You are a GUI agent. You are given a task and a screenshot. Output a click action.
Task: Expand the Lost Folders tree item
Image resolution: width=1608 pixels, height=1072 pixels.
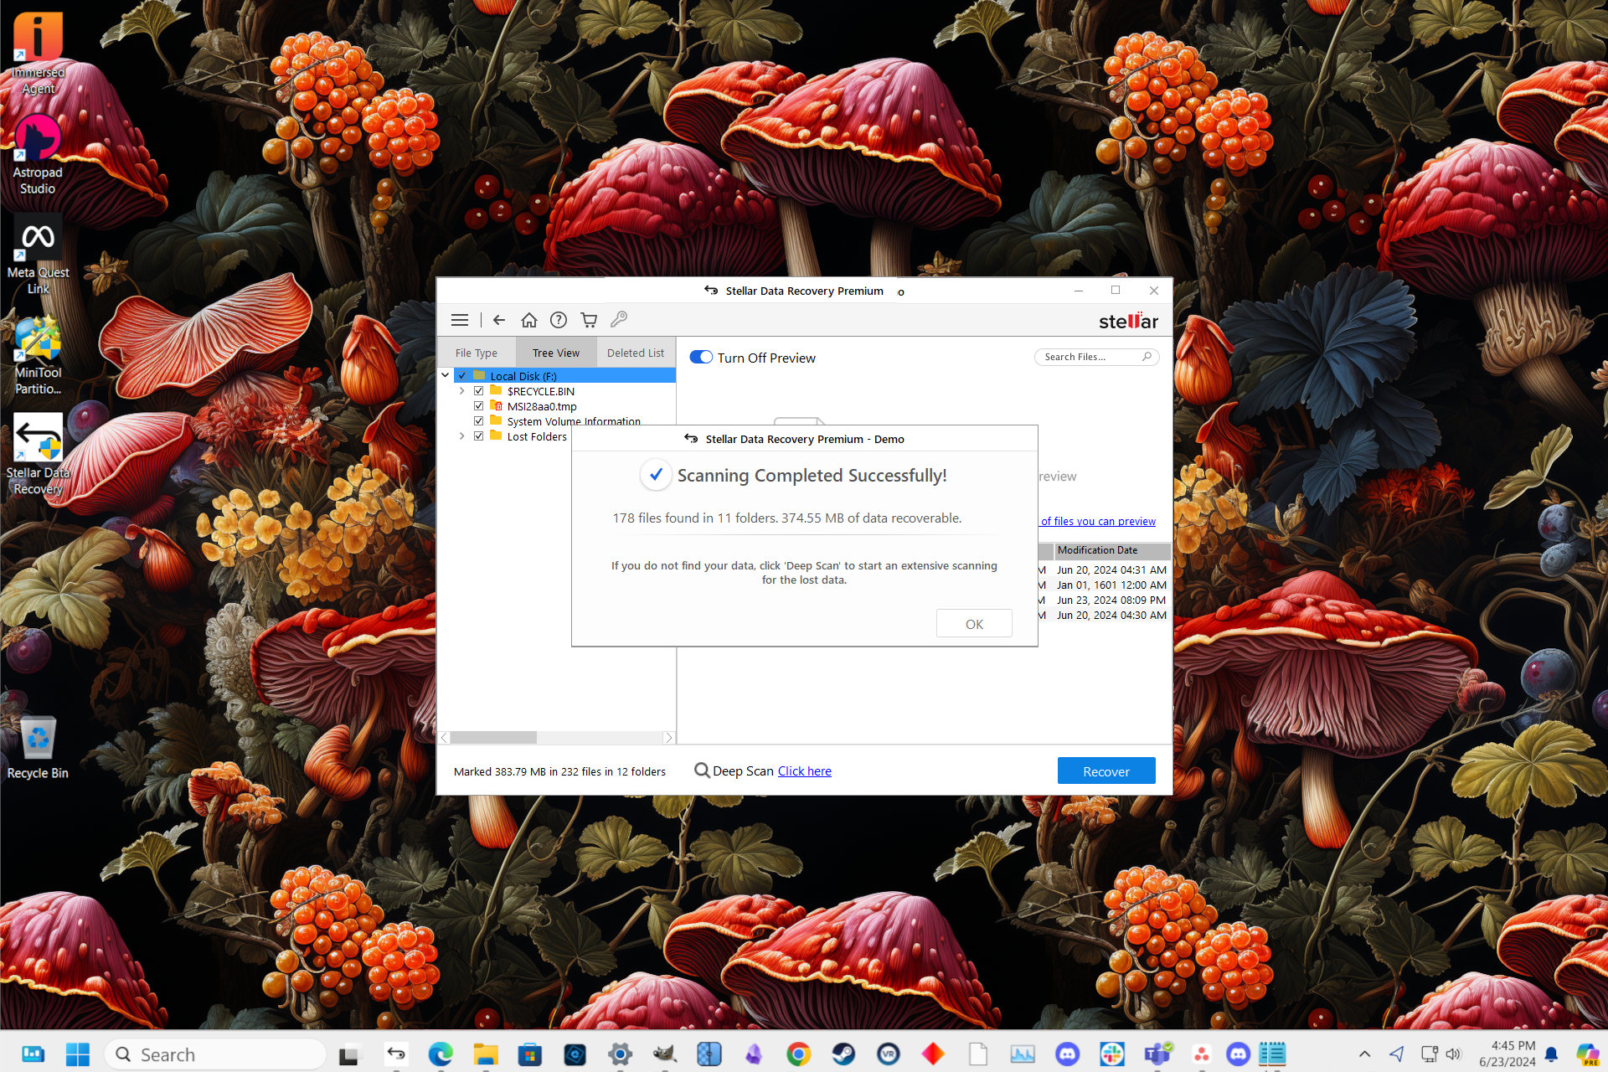[461, 436]
